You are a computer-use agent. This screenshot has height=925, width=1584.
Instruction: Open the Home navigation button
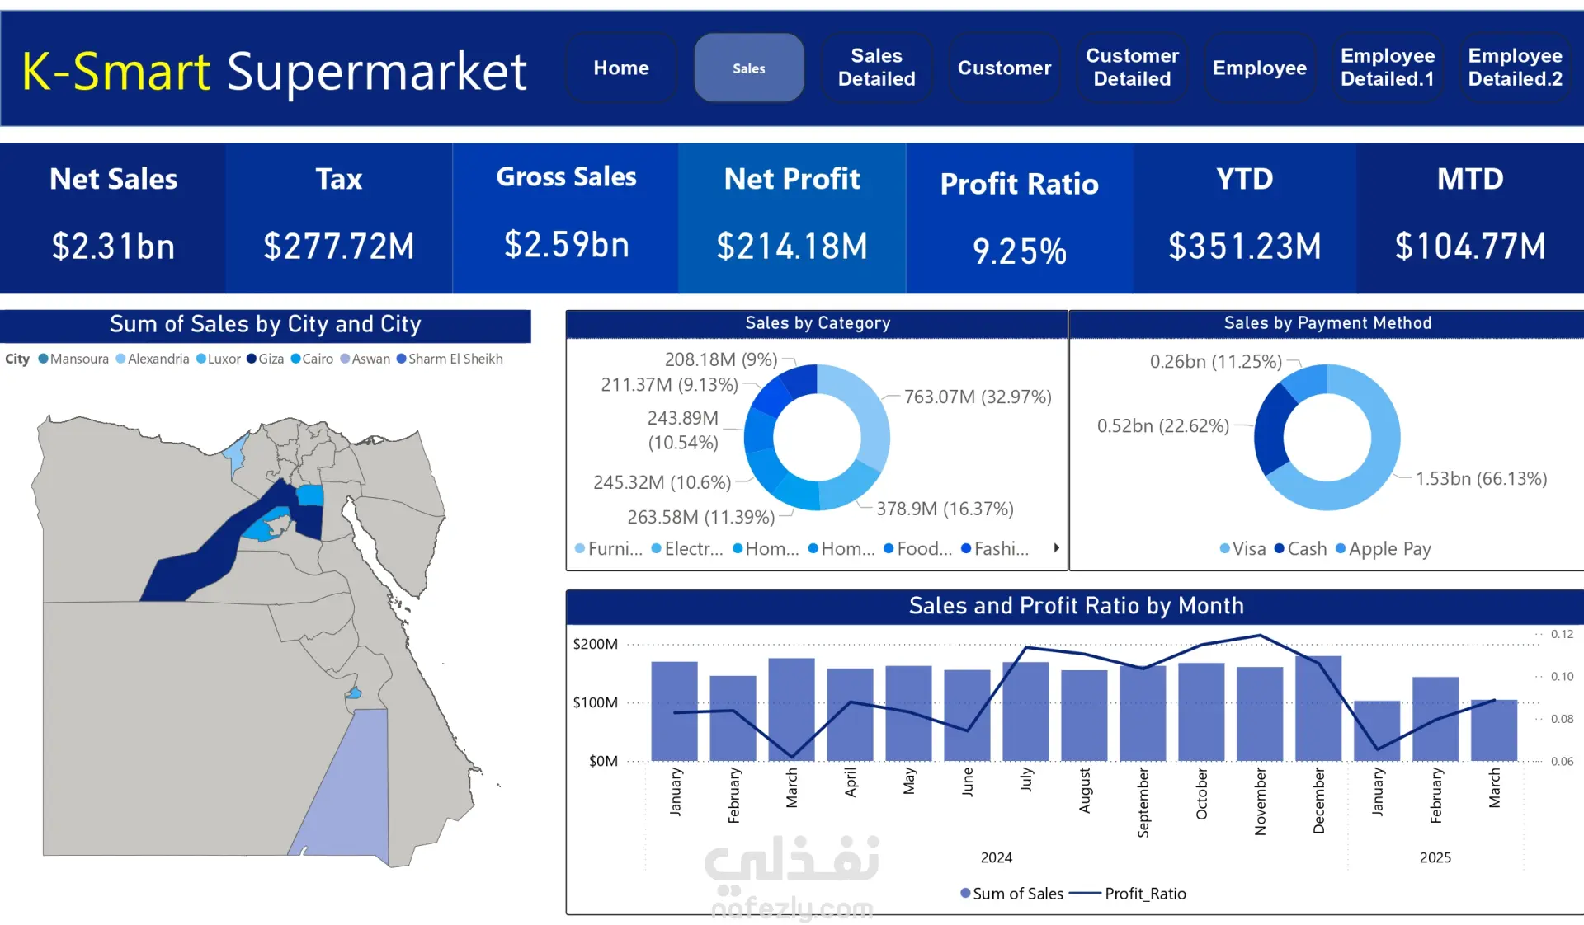[x=620, y=68]
